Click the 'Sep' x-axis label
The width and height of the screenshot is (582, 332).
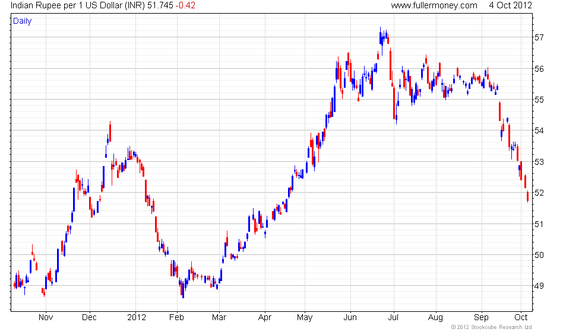tap(482, 318)
